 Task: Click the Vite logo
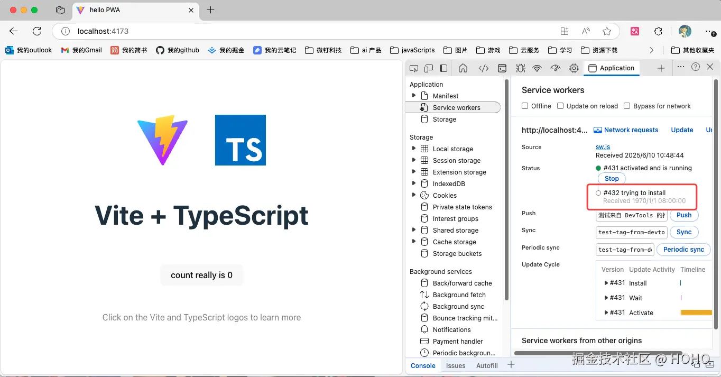point(163,140)
